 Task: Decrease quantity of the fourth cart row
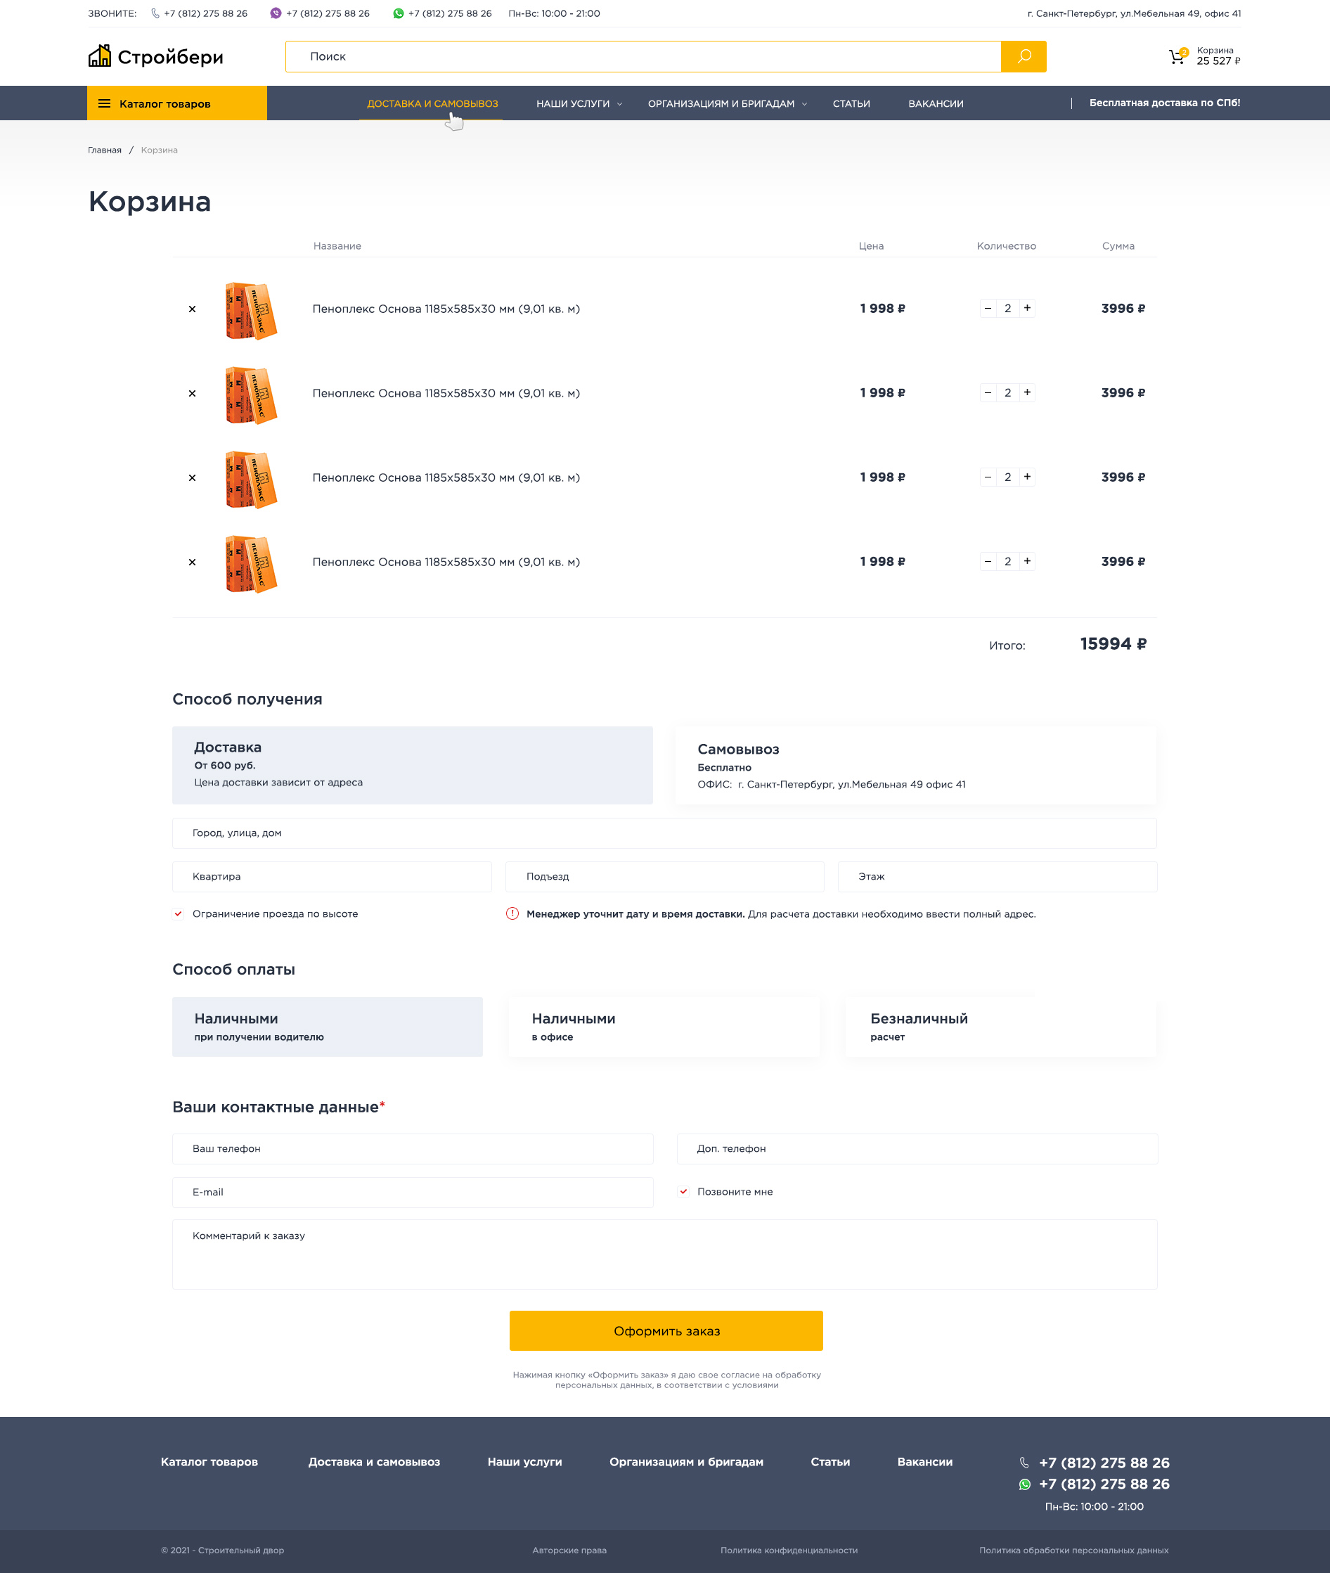tap(988, 562)
